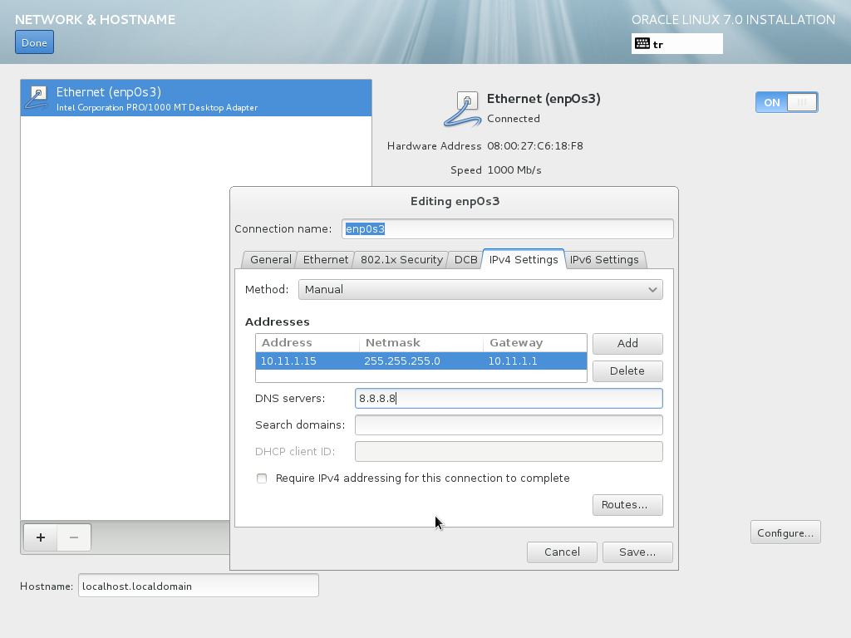Viewport: 851px width, 638px height.
Task: Open the Routes… dialog
Action: point(627,504)
